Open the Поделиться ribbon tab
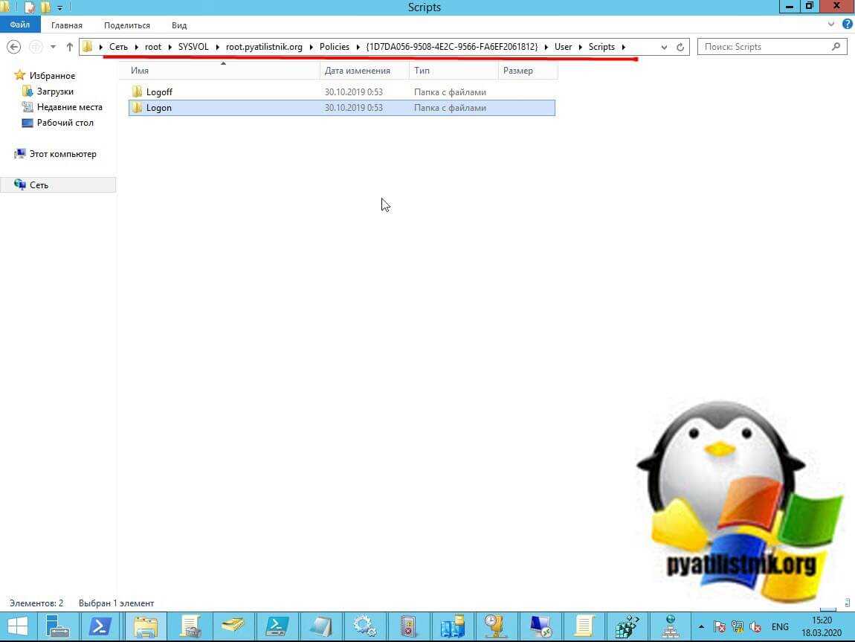Screen dimensions: 855x642 click(126, 25)
